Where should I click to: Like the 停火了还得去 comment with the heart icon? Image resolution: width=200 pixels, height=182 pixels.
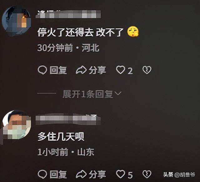(121, 70)
